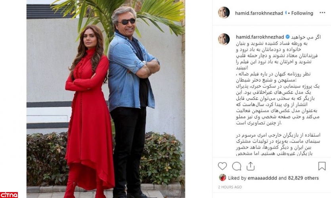Click the blue verified badge in caption
The image size is (331, 198).
click(x=287, y=37)
